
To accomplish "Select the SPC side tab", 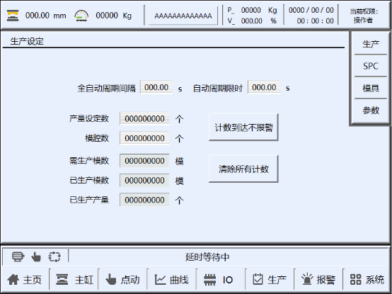I will coord(371,66).
